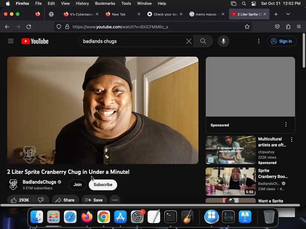Save page to Pocket
Screen dimensions: 306x229
pos(277,27)
